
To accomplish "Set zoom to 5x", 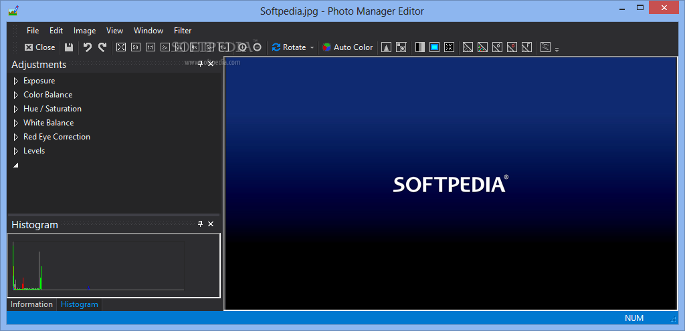I will [209, 47].
